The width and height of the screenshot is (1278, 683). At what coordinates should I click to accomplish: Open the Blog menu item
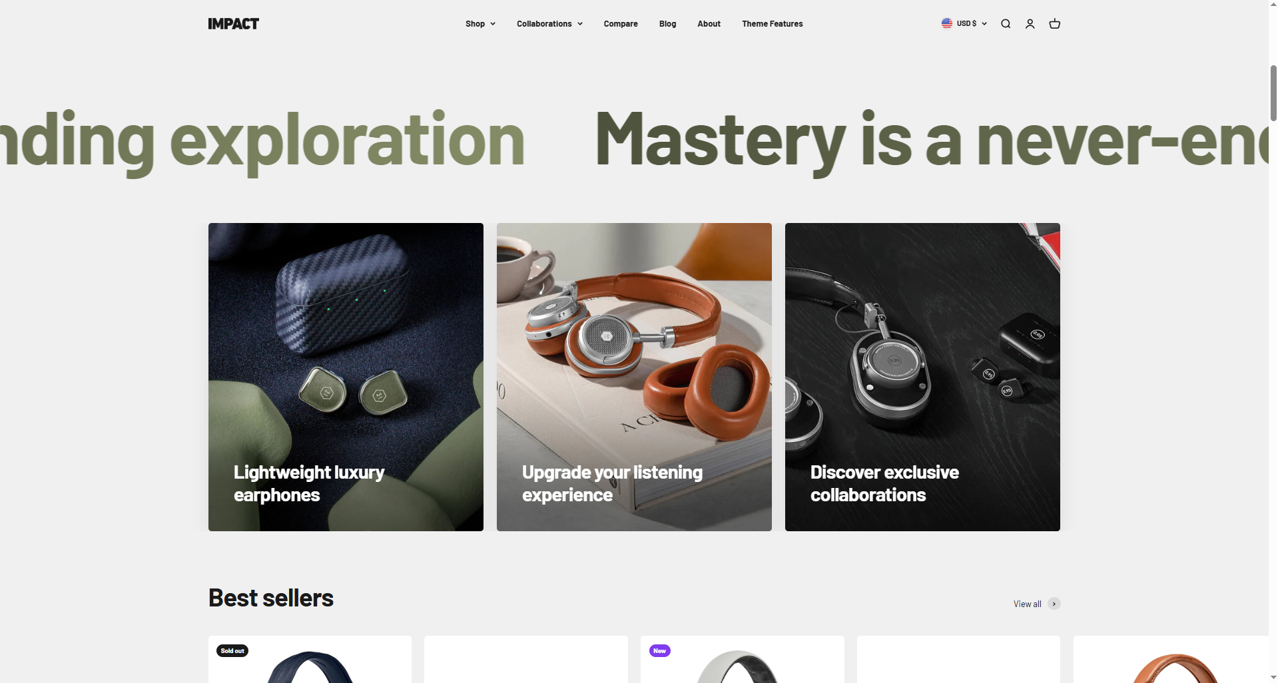[x=667, y=24]
